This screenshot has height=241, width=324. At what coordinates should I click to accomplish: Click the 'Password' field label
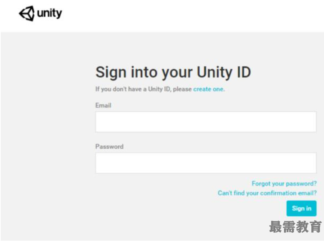[109, 146]
